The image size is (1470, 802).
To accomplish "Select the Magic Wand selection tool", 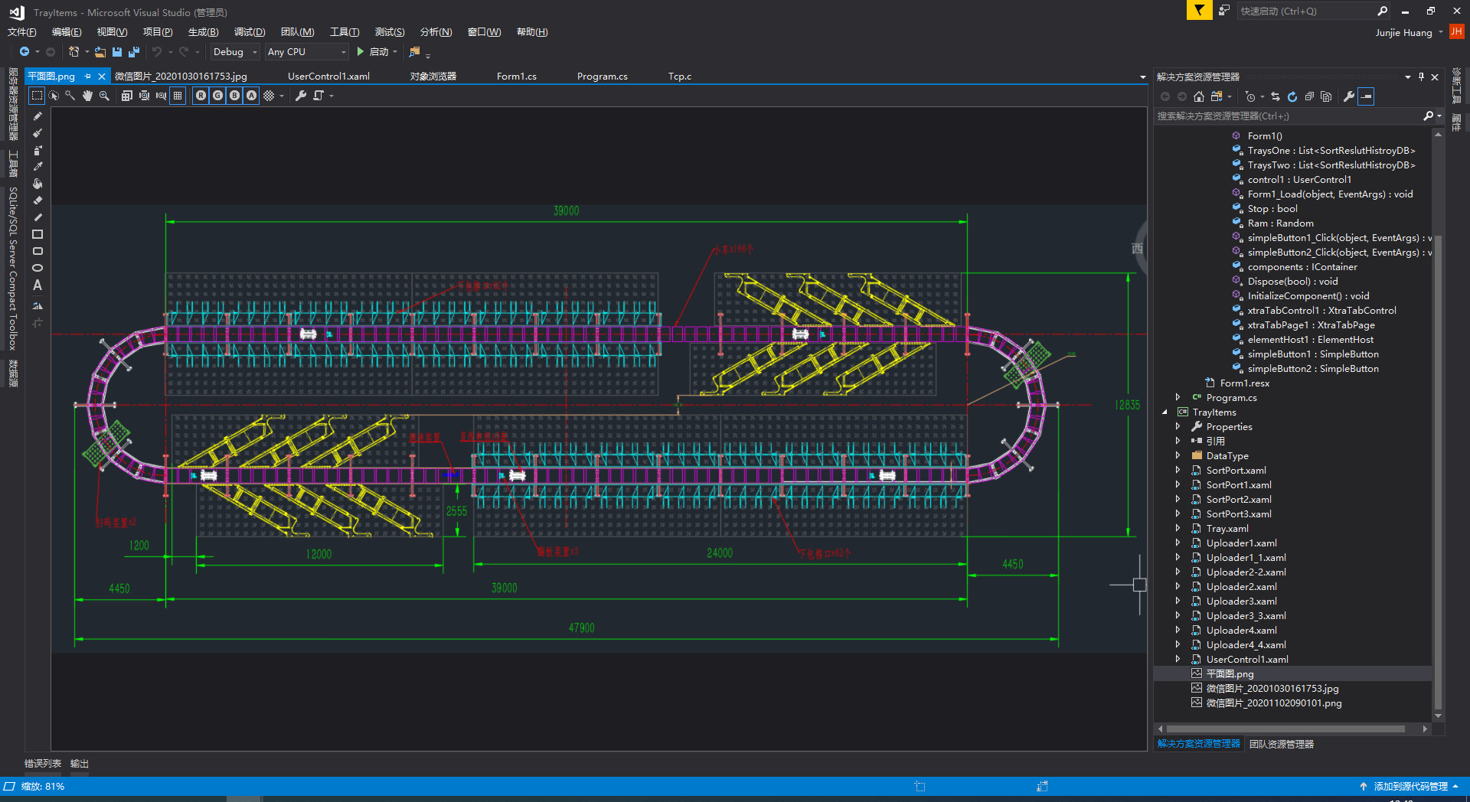I will 70,96.
